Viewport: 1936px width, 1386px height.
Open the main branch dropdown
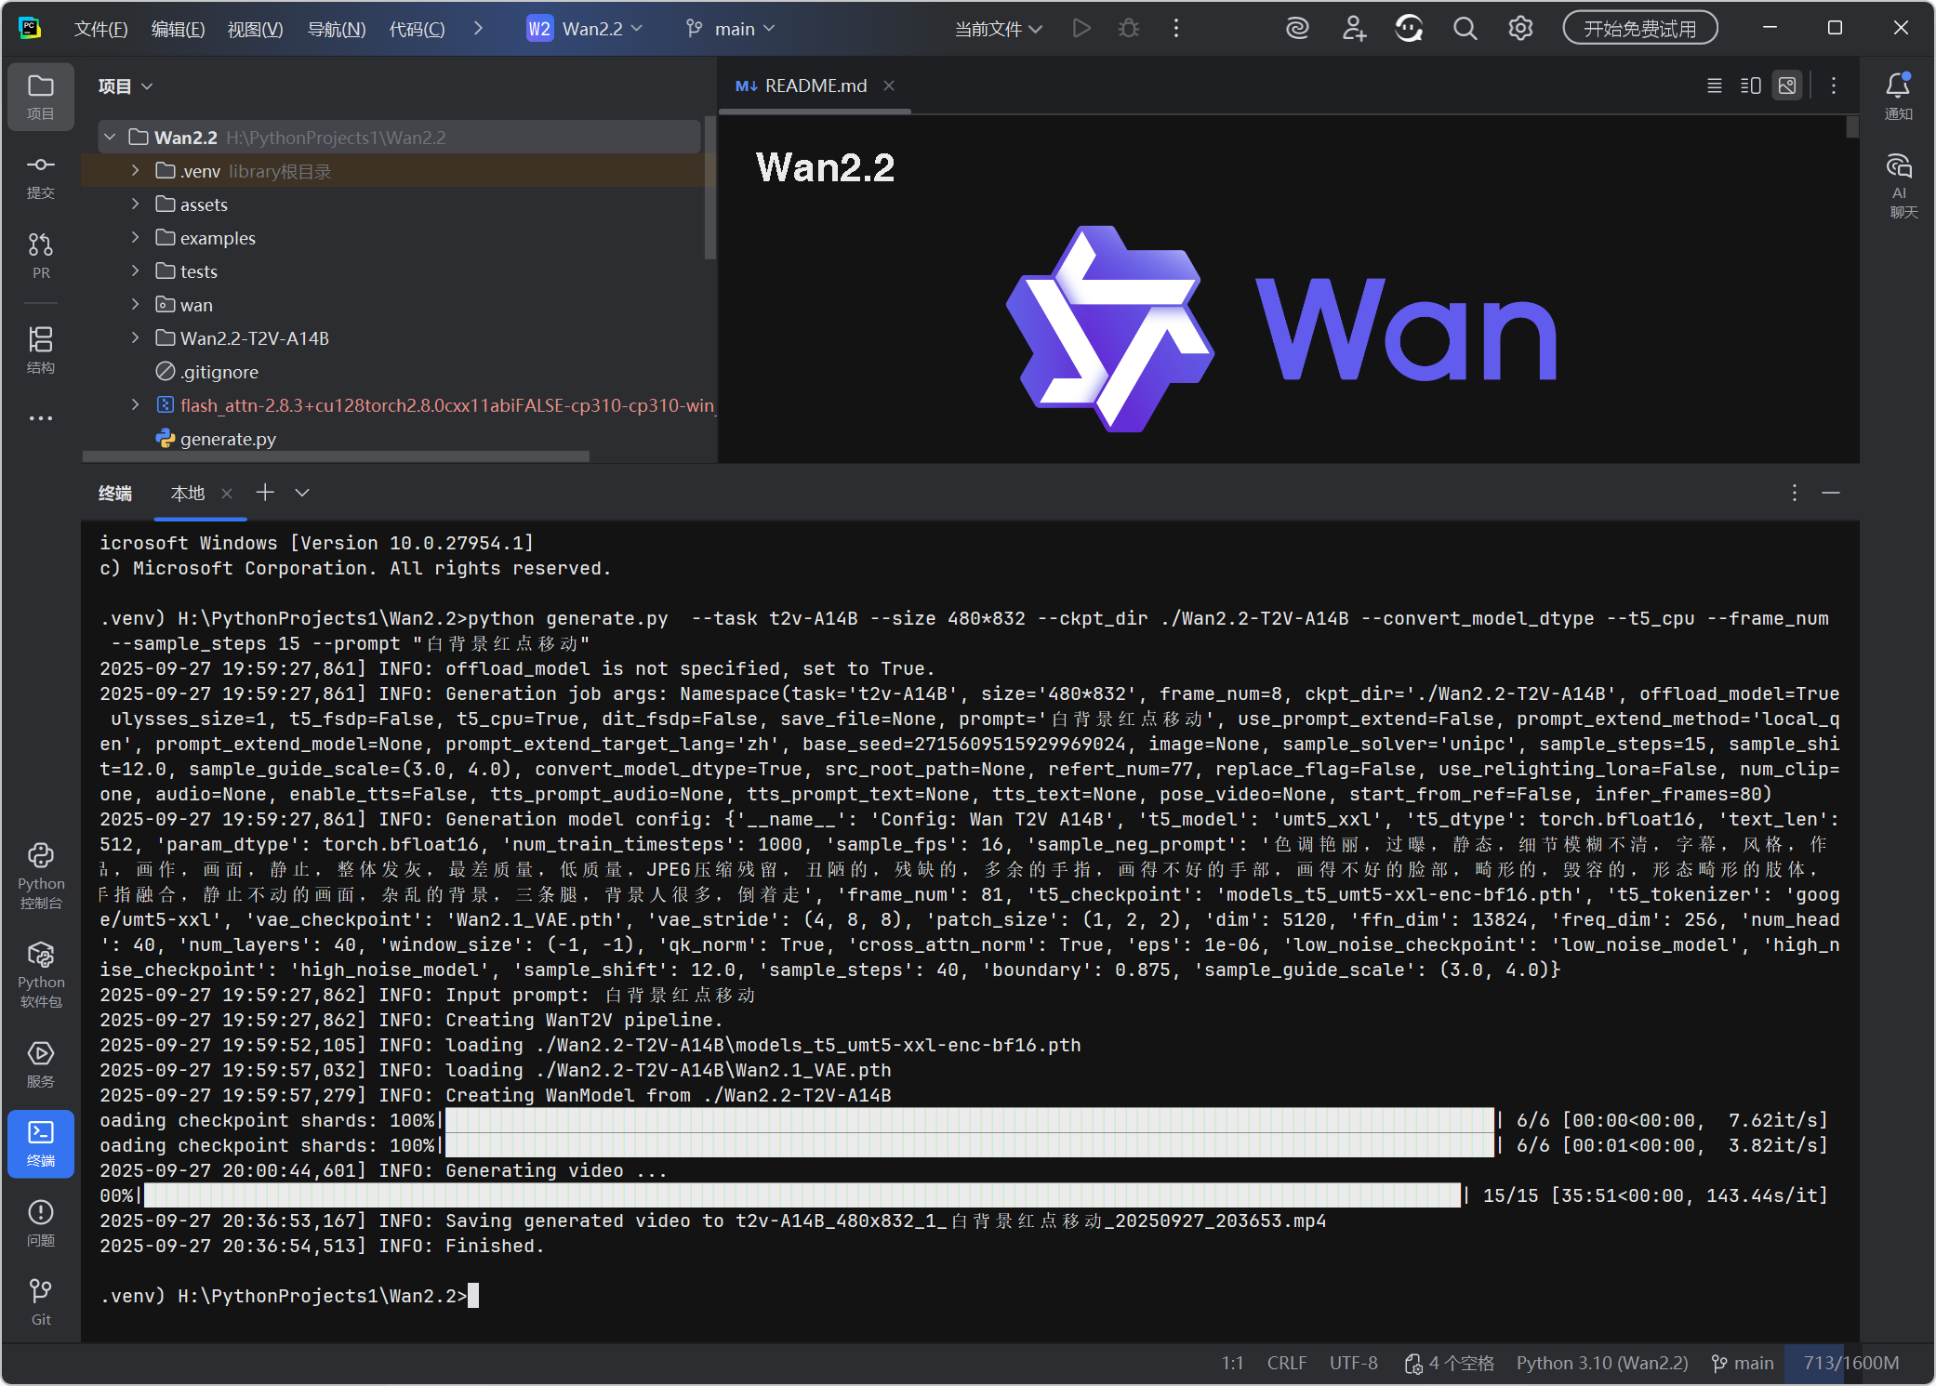point(731,29)
